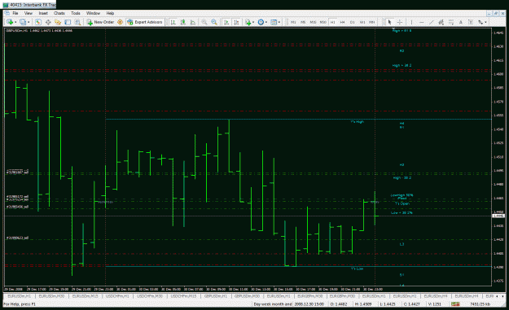This screenshot has width=509, height=310.
Task: Select the H4 timeframe
Action: point(343,22)
